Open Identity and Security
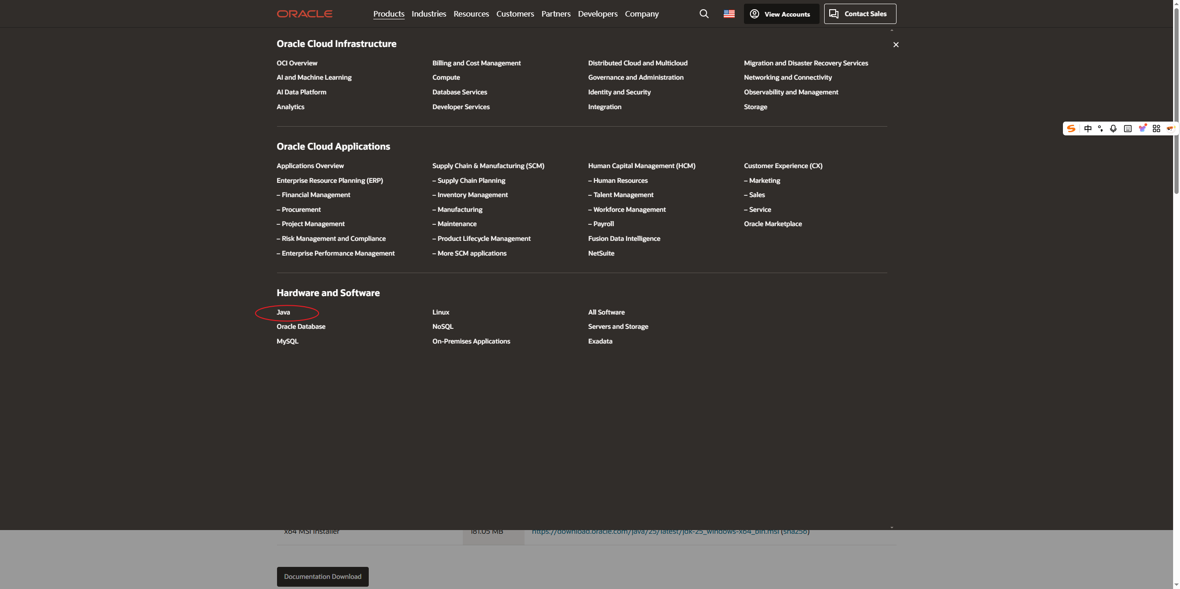1180x589 pixels. tap(619, 92)
